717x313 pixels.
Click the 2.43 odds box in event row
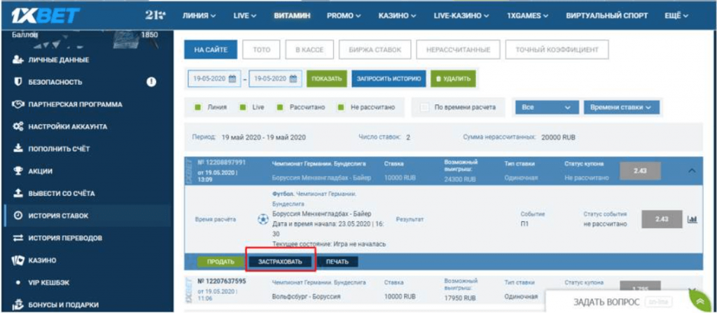click(661, 219)
